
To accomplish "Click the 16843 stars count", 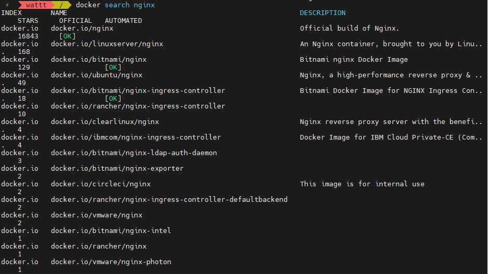I will click(x=28, y=36).
